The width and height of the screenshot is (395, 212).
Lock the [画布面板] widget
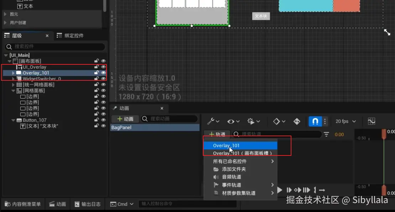(x=96, y=61)
